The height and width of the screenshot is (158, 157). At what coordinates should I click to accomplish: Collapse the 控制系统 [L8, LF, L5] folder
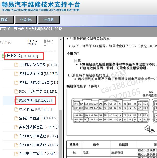pyautogui.click(x=22, y=56)
